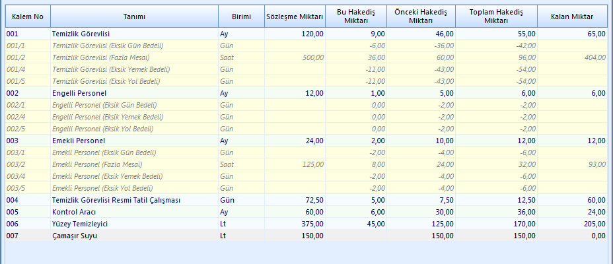Click the Tanımı column header
613x264 pixels.
tap(134, 16)
